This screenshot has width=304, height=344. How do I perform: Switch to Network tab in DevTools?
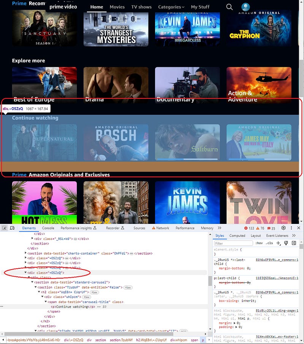coord(161,228)
